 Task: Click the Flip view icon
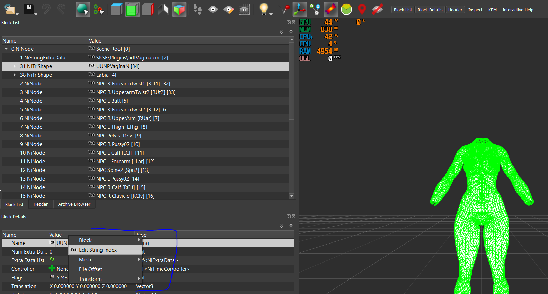tap(163, 9)
